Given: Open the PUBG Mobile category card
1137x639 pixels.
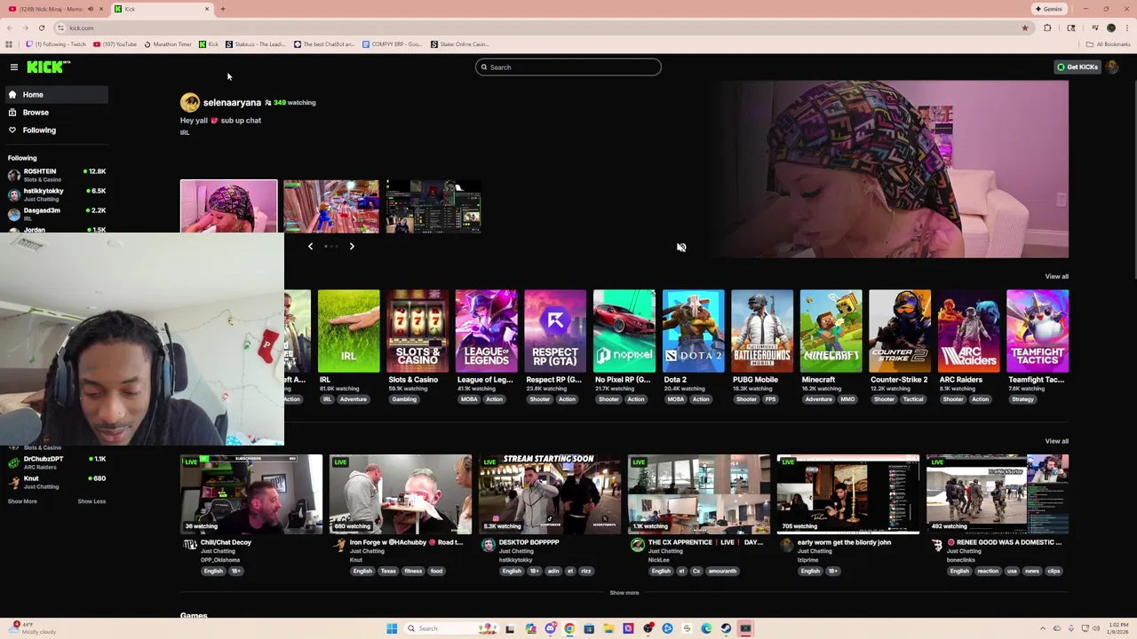Looking at the screenshot, I should 762,331.
